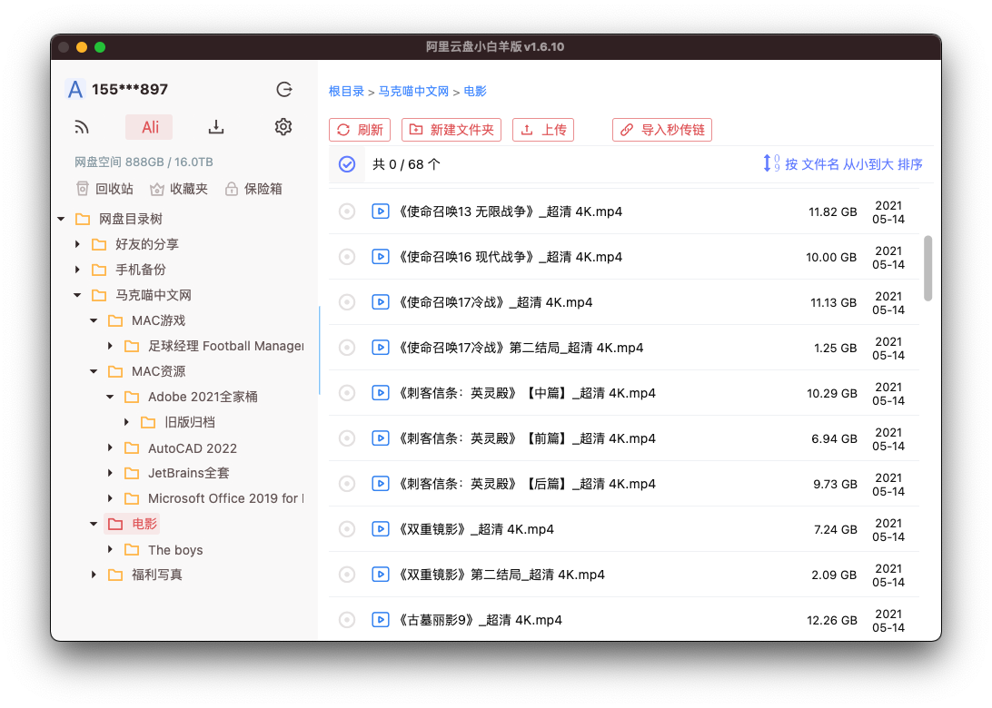Collapse the MAC资源 folder tree node

point(94,371)
